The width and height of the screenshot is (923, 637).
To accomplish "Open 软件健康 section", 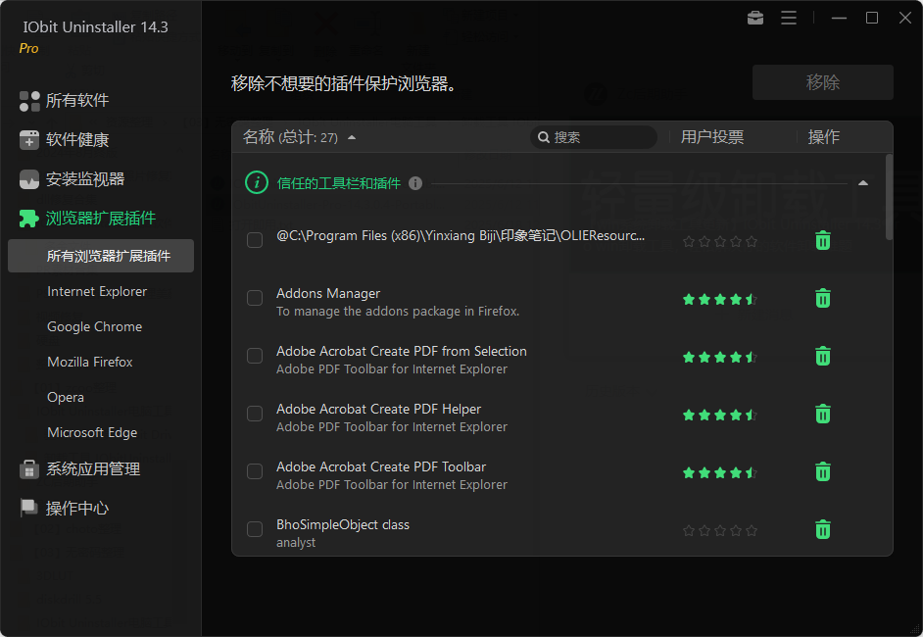I will click(77, 140).
